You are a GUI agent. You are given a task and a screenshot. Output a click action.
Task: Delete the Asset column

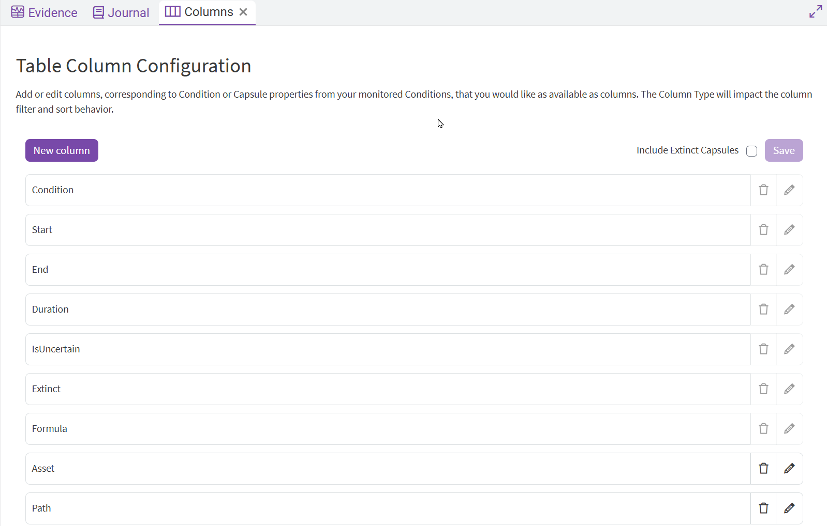763,469
